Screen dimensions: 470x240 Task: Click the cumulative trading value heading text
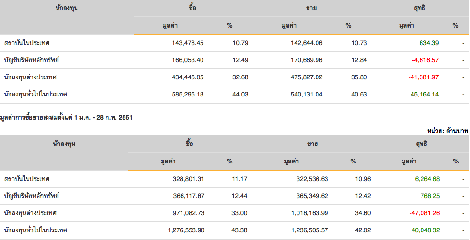tap(66, 117)
